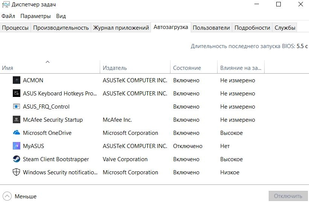
Task: Sort by the Издатель column header
Action: [x=115, y=68]
